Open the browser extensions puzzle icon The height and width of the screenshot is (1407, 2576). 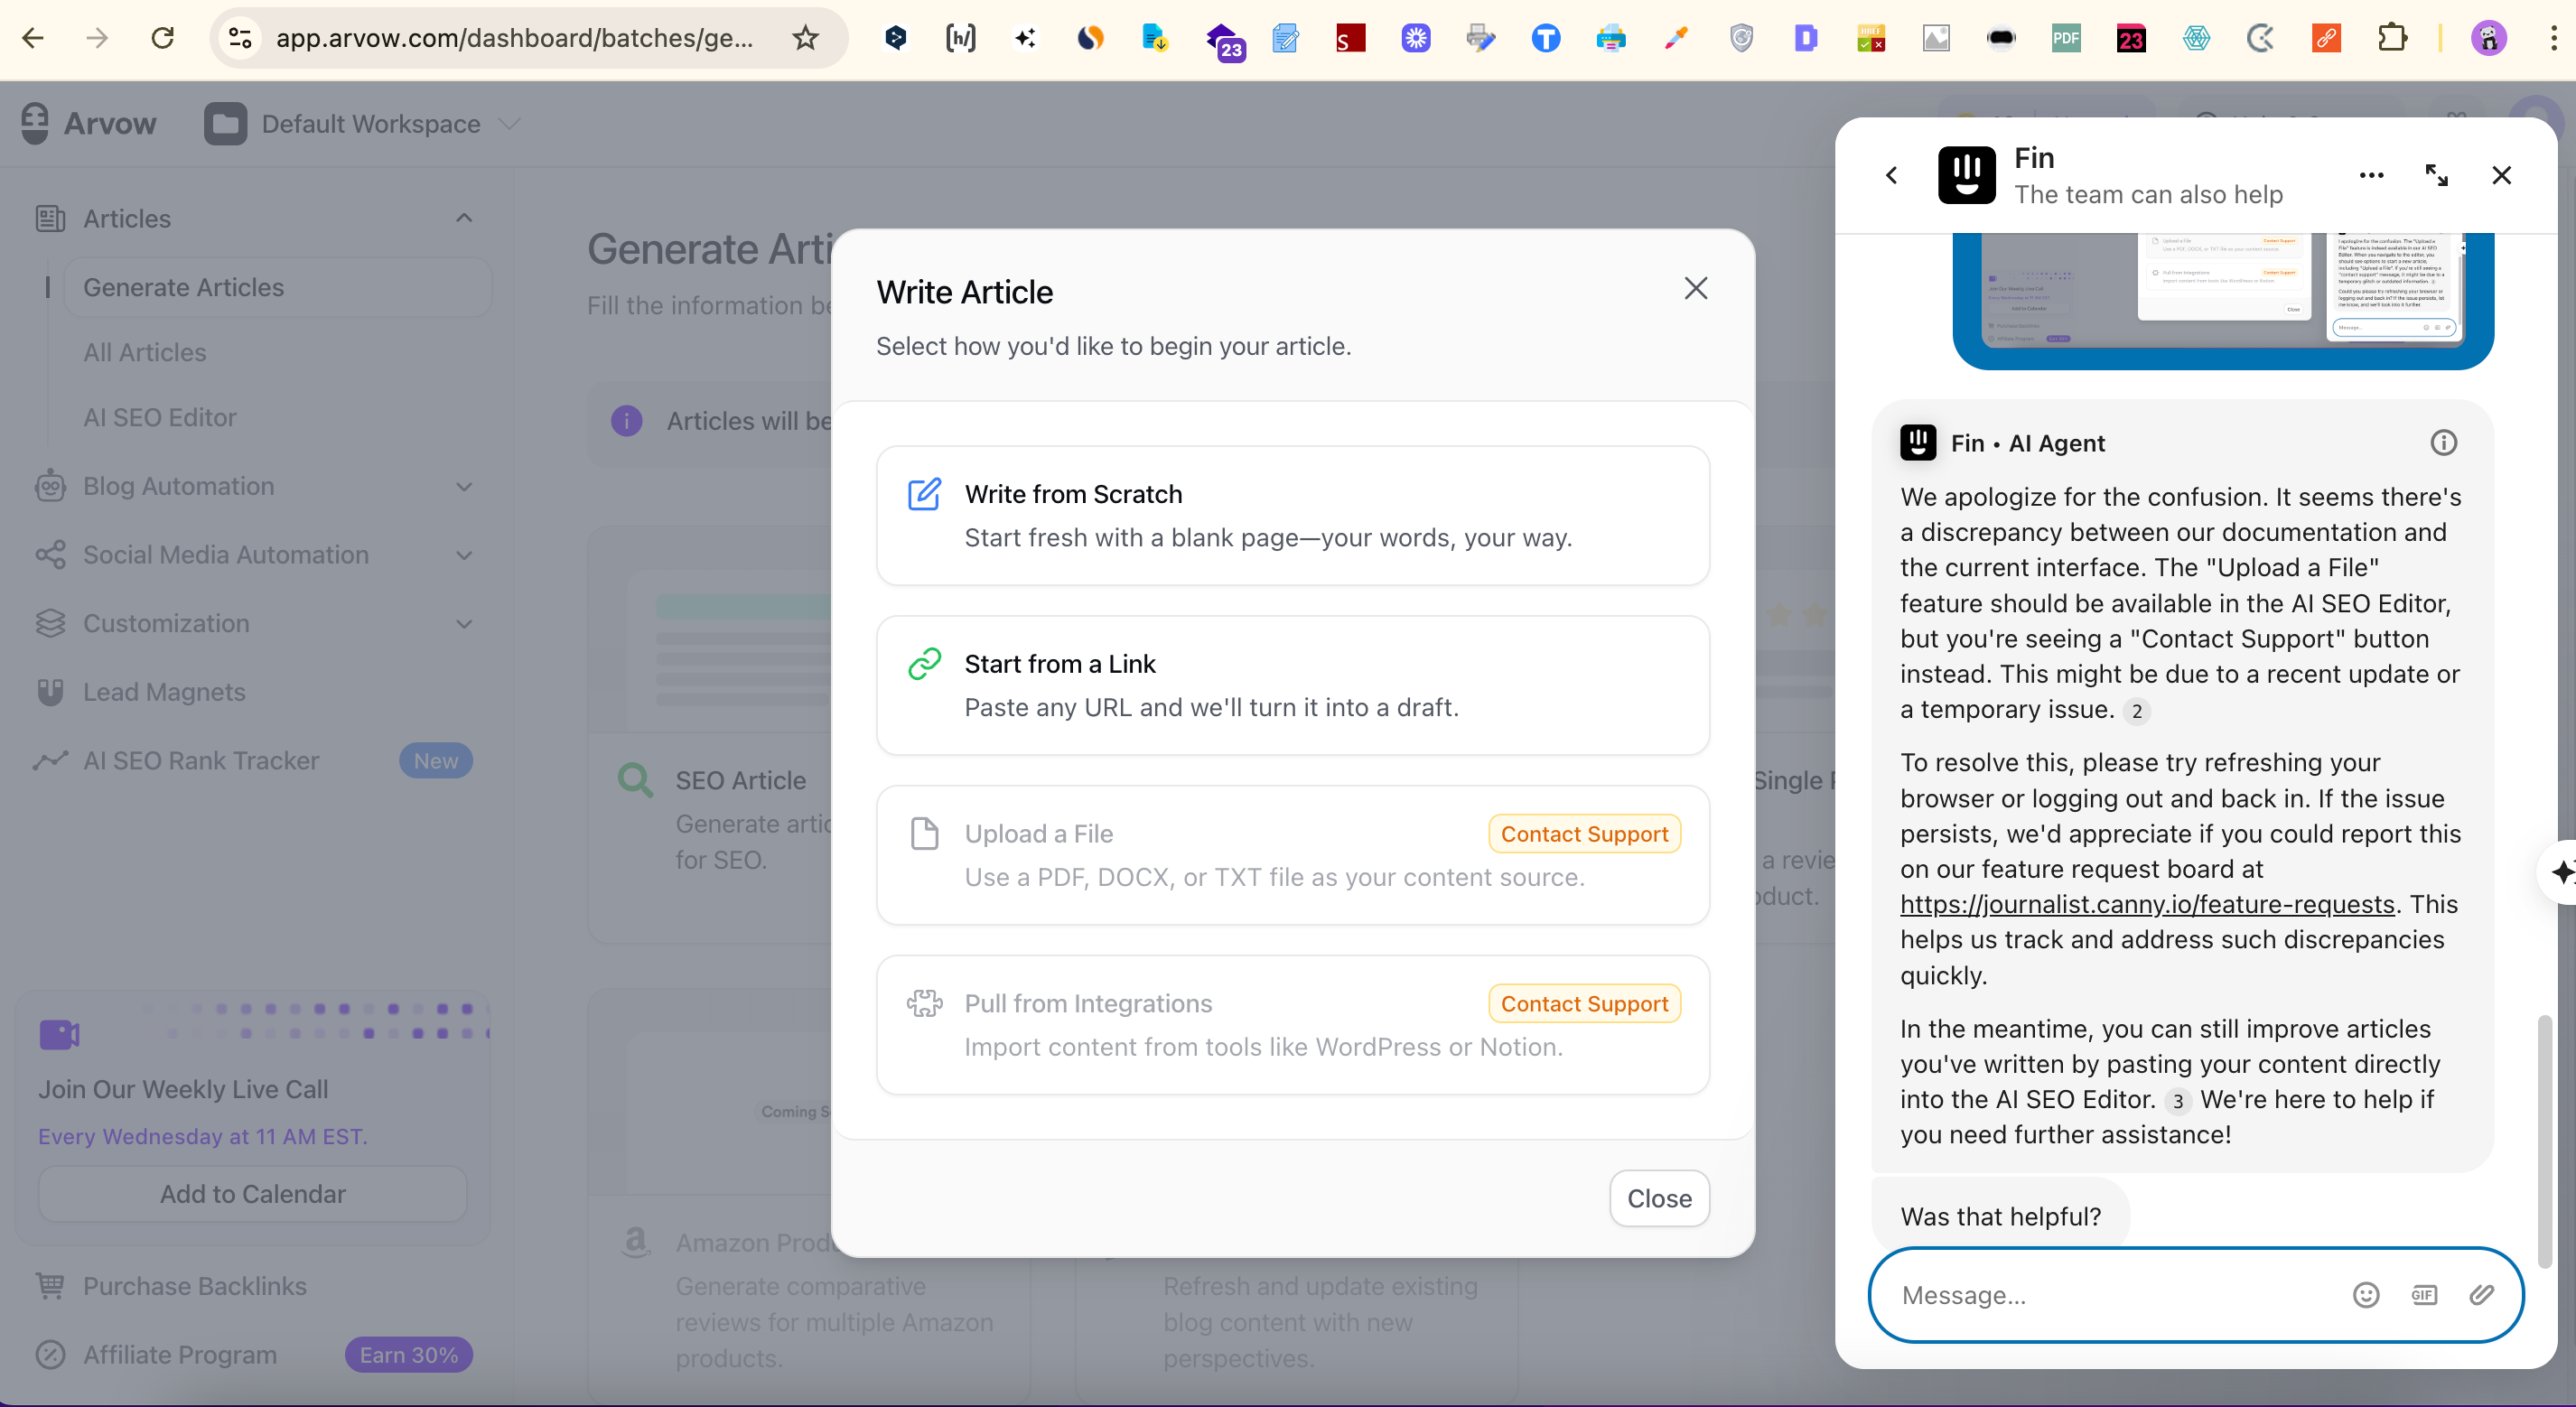2392,38
